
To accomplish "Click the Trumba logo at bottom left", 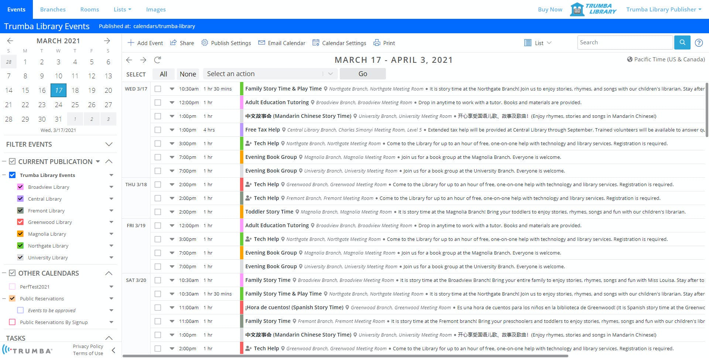I will coord(27,350).
